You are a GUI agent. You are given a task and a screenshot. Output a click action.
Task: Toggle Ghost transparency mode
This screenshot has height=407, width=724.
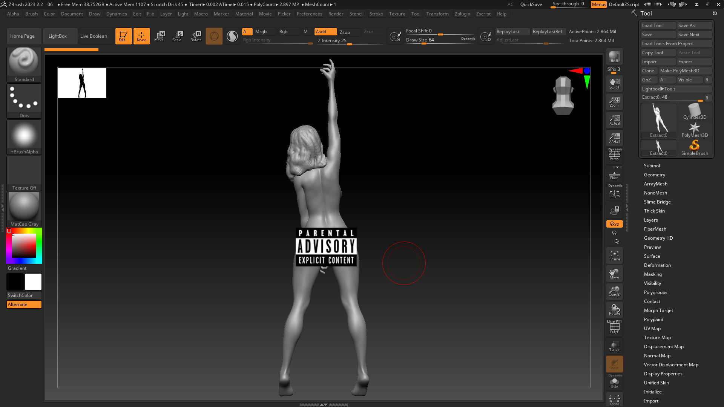614,364
